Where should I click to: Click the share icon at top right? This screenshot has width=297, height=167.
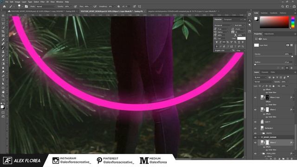point(294,6)
